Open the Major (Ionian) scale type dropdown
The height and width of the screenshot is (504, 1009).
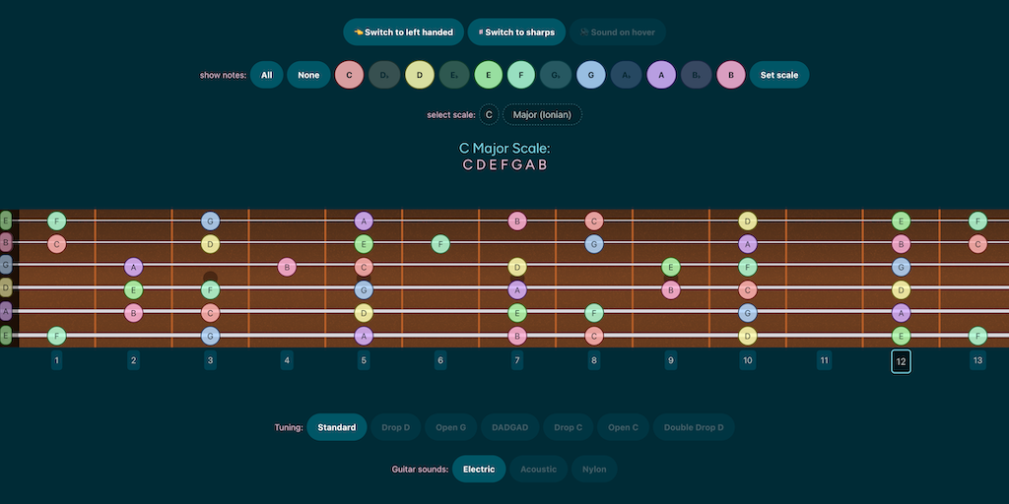coord(542,115)
